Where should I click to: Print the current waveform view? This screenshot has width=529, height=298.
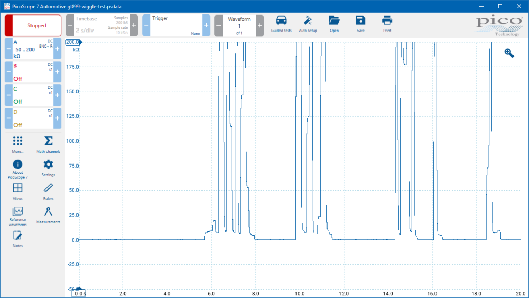(387, 24)
